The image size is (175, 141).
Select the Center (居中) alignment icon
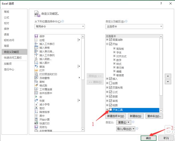pos(36,116)
